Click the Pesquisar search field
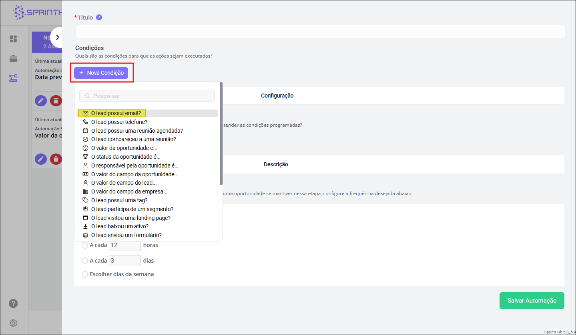576x335 pixels. [x=147, y=96]
